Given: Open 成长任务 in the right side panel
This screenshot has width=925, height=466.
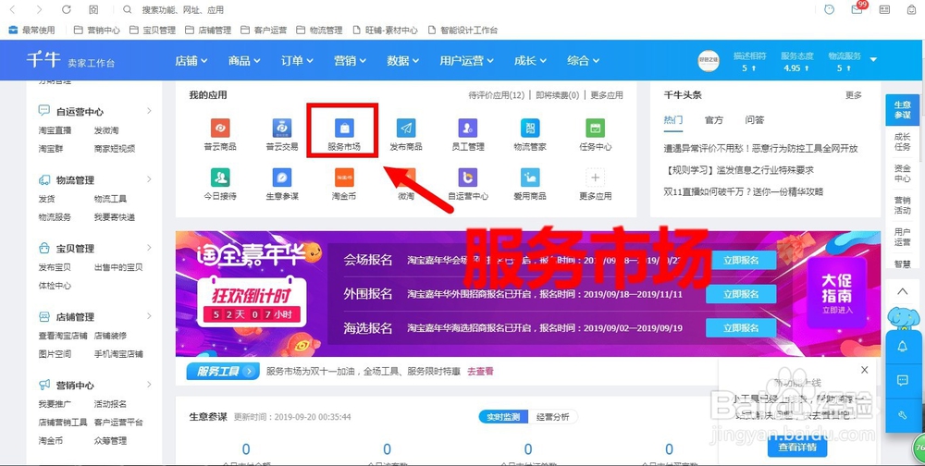Looking at the screenshot, I should (902, 141).
